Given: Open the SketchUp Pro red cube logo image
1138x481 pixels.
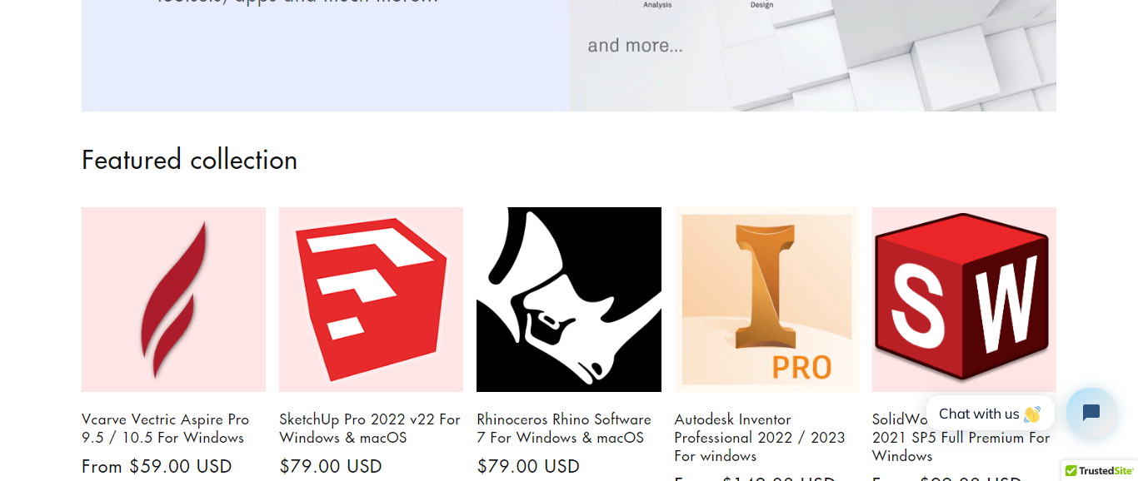Looking at the screenshot, I should (x=371, y=300).
